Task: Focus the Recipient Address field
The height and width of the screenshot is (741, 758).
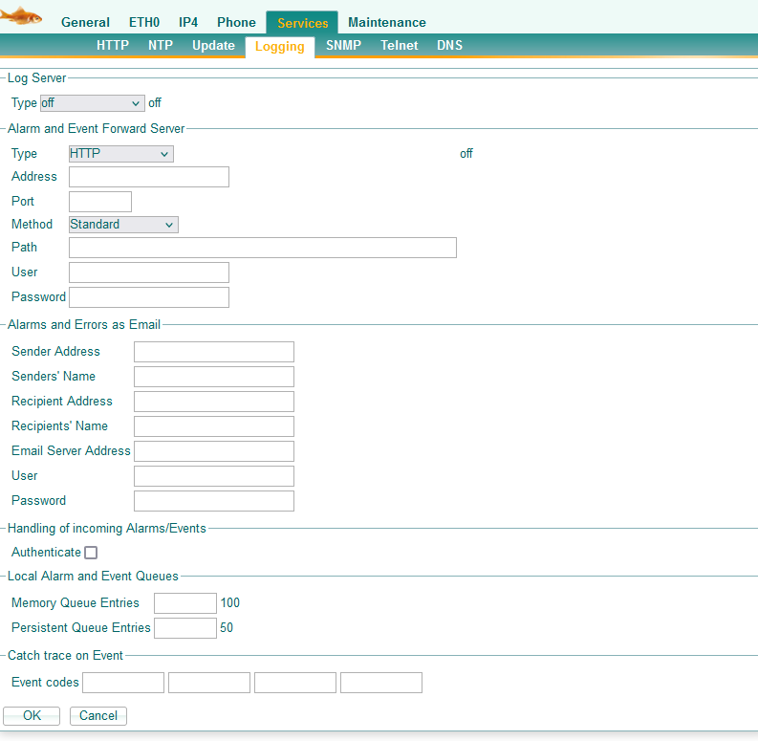Action: (214, 402)
